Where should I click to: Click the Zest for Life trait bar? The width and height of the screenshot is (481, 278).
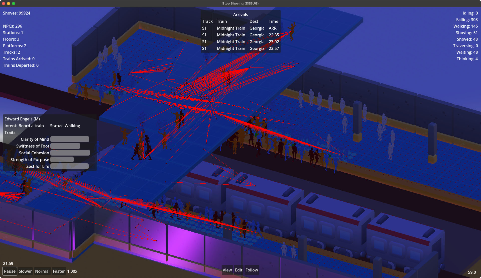(x=69, y=166)
